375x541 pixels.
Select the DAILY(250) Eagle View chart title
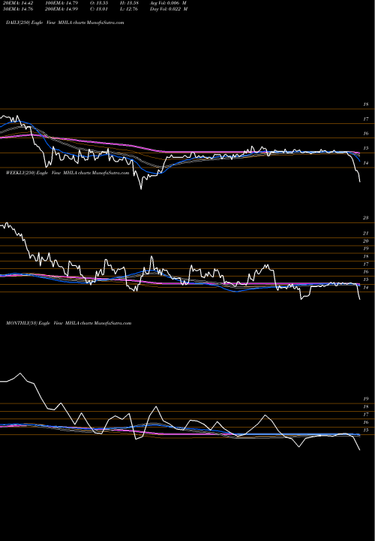point(65,23)
